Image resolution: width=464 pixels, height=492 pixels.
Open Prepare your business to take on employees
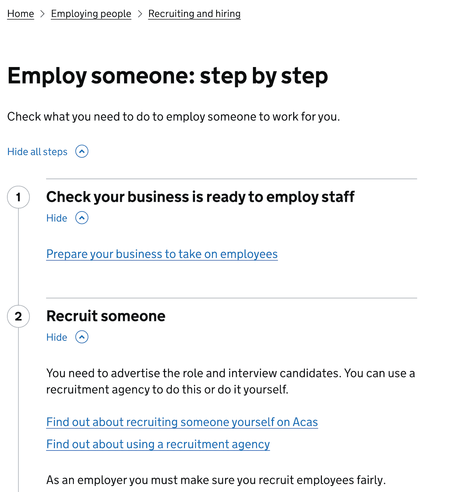pos(162,254)
